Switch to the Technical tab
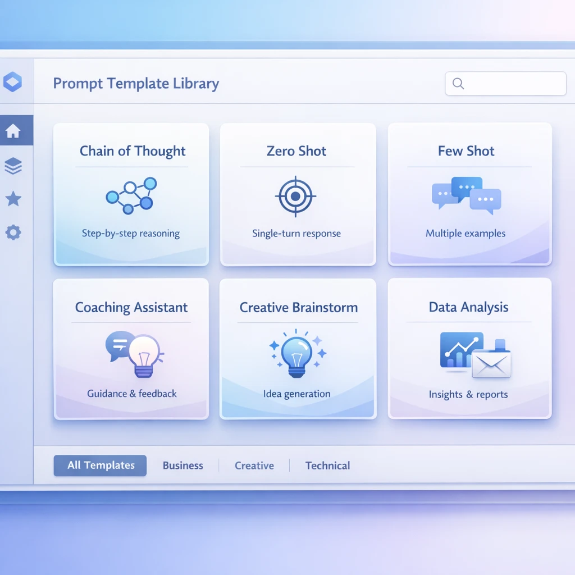This screenshot has width=575, height=575. 327,466
